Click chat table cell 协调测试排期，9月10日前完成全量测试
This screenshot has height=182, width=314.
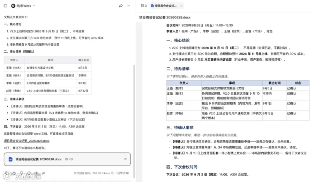(50, 75)
